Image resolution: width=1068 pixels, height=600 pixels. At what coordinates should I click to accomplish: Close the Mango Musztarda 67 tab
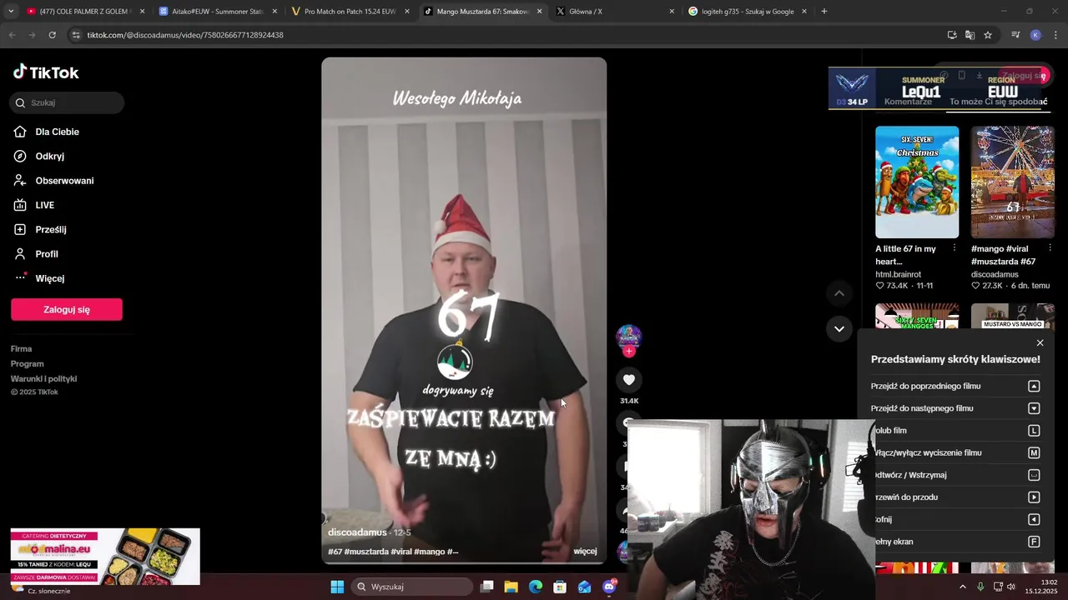pos(539,12)
